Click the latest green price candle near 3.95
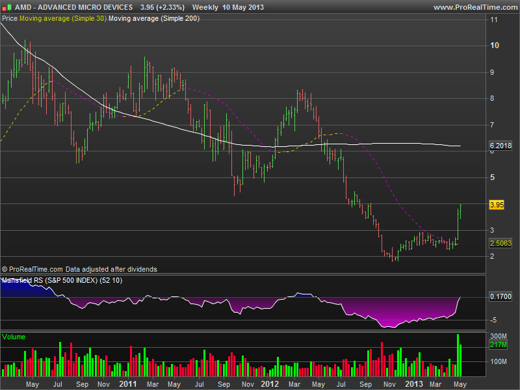Image resolution: width=520 pixels, height=390 pixels. coord(461,212)
